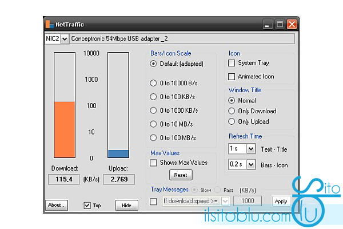Open the NIC2 adapter dropdown

click(65, 39)
